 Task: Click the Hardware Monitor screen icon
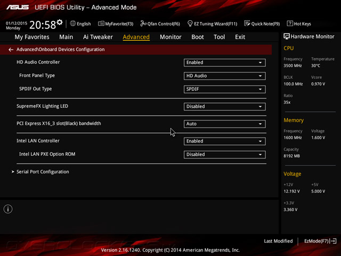[287, 36]
